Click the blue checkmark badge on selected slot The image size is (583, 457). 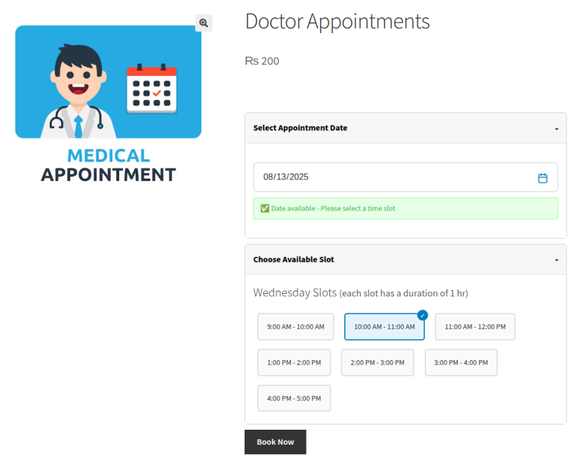pos(422,315)
